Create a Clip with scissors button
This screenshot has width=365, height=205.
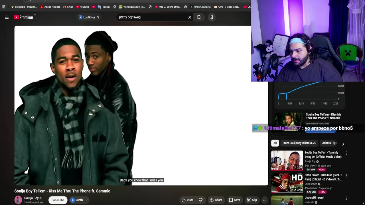click(252, 200)
